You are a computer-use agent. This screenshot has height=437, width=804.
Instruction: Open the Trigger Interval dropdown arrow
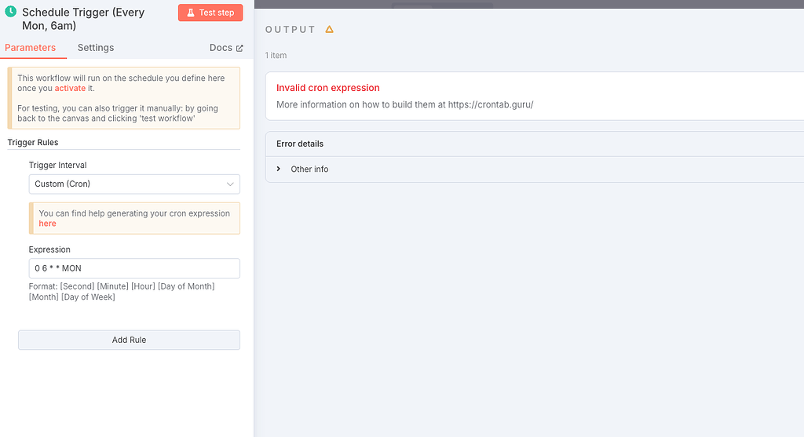tap(230, 184)
